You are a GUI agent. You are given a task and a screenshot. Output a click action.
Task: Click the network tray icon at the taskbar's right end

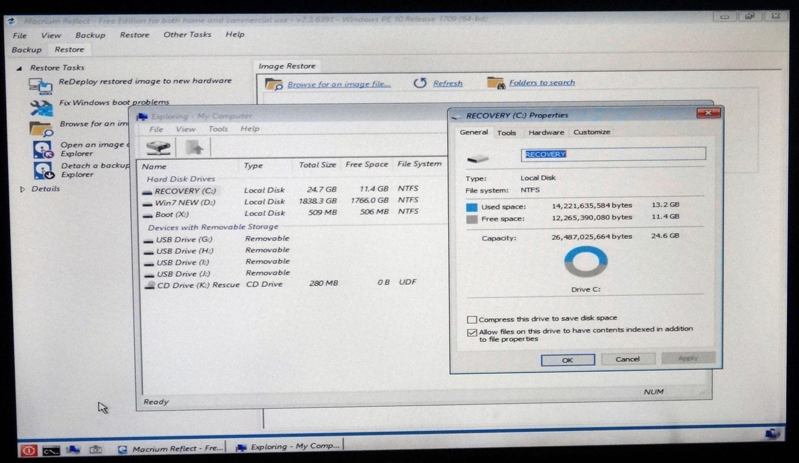[773, 432]
